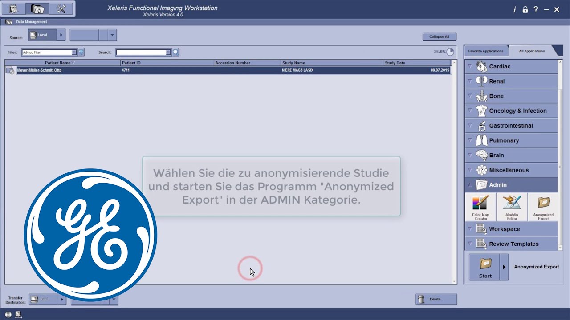This screenshot has height=320, width=570.
Task: Click the network computer icon in status bar
Action: (x=18, y=314)
